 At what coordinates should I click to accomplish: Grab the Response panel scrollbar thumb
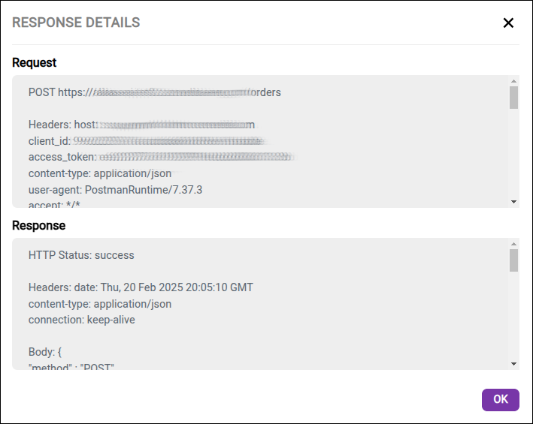513,260
